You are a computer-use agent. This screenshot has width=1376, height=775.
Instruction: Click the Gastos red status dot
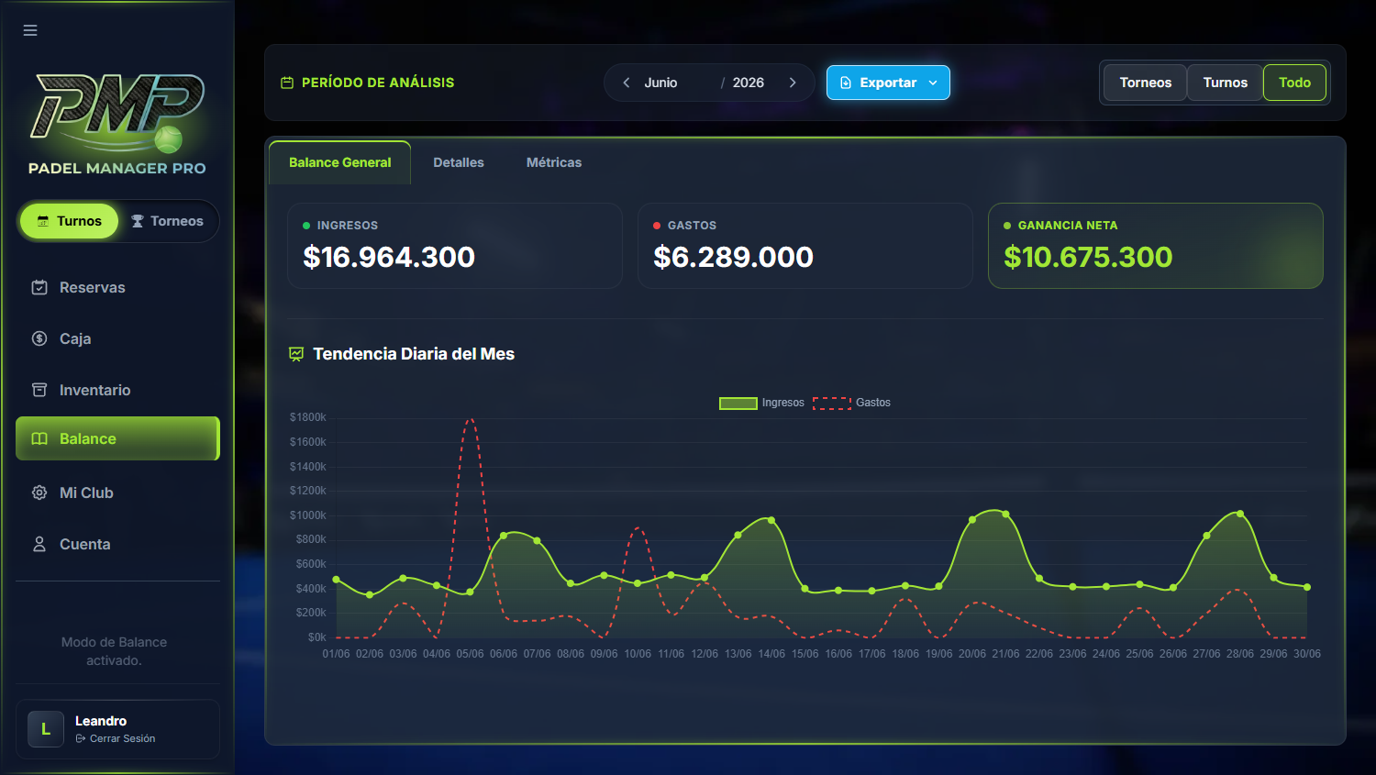pyautogui.click(x=657, y=226)
